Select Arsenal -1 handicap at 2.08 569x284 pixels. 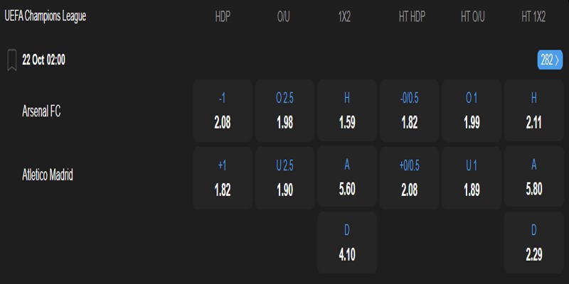click(223, 111)
